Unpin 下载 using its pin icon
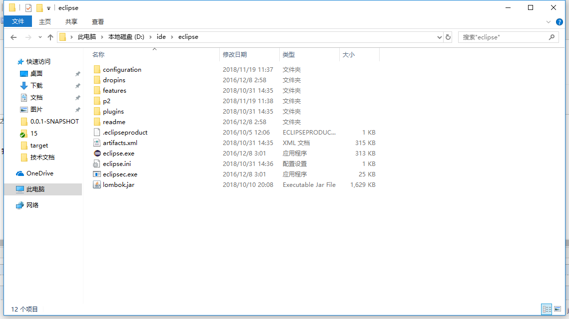Screen dimensions: 569x319 tap(77, 86)
